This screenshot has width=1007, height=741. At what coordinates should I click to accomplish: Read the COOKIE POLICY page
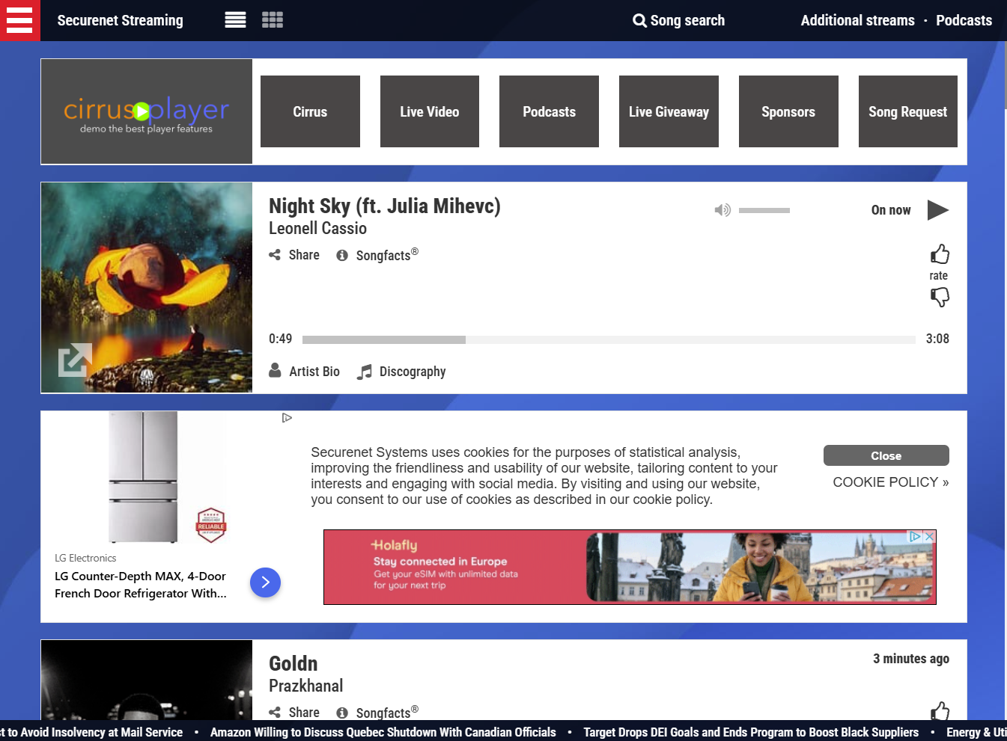click(x=889, y=482)
